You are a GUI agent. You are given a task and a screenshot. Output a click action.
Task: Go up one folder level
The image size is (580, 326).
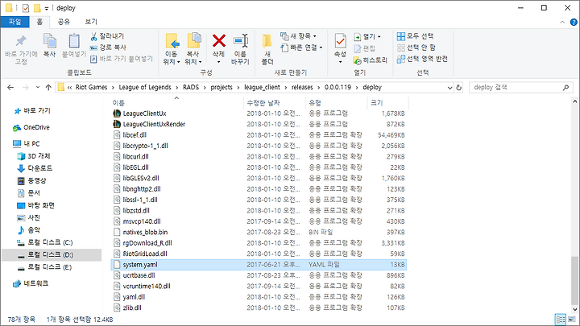coord(48,88)
